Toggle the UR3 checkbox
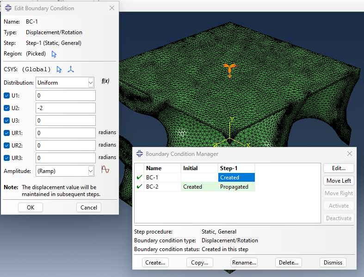 coord(7,158)
